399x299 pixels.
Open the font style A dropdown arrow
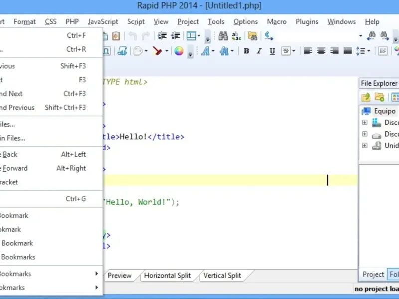tap(213, 51)
